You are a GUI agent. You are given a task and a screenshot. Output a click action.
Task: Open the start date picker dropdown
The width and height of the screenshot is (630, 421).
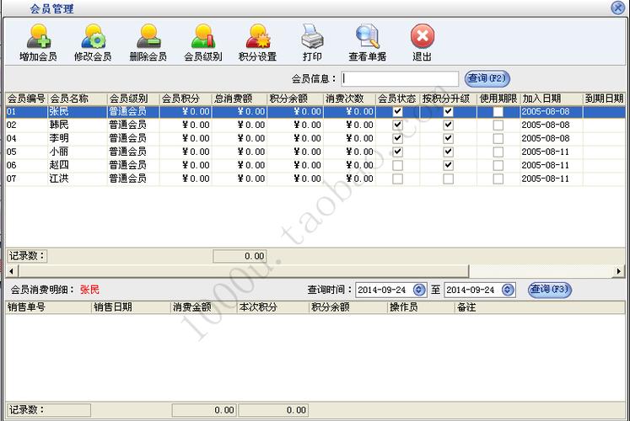click(x=418, y=290)
